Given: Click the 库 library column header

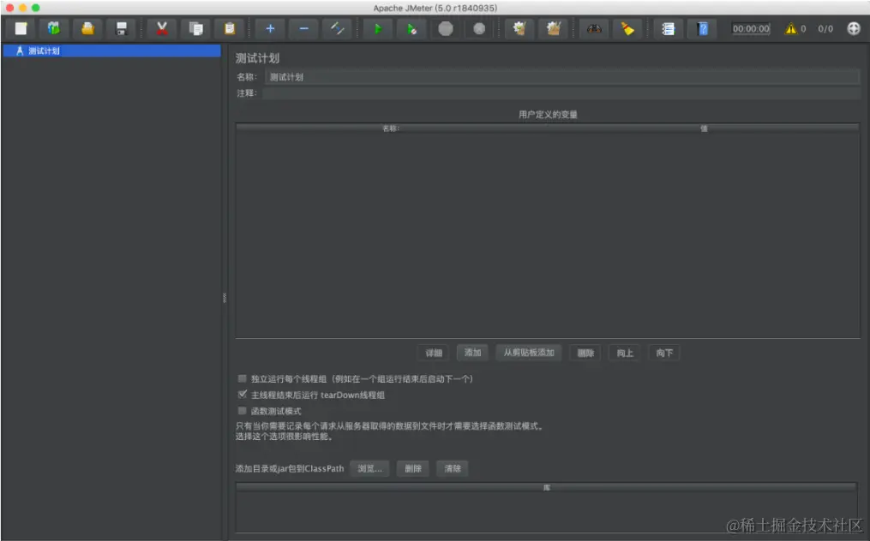Looking at the screenshot, I should tap(547, 488).
